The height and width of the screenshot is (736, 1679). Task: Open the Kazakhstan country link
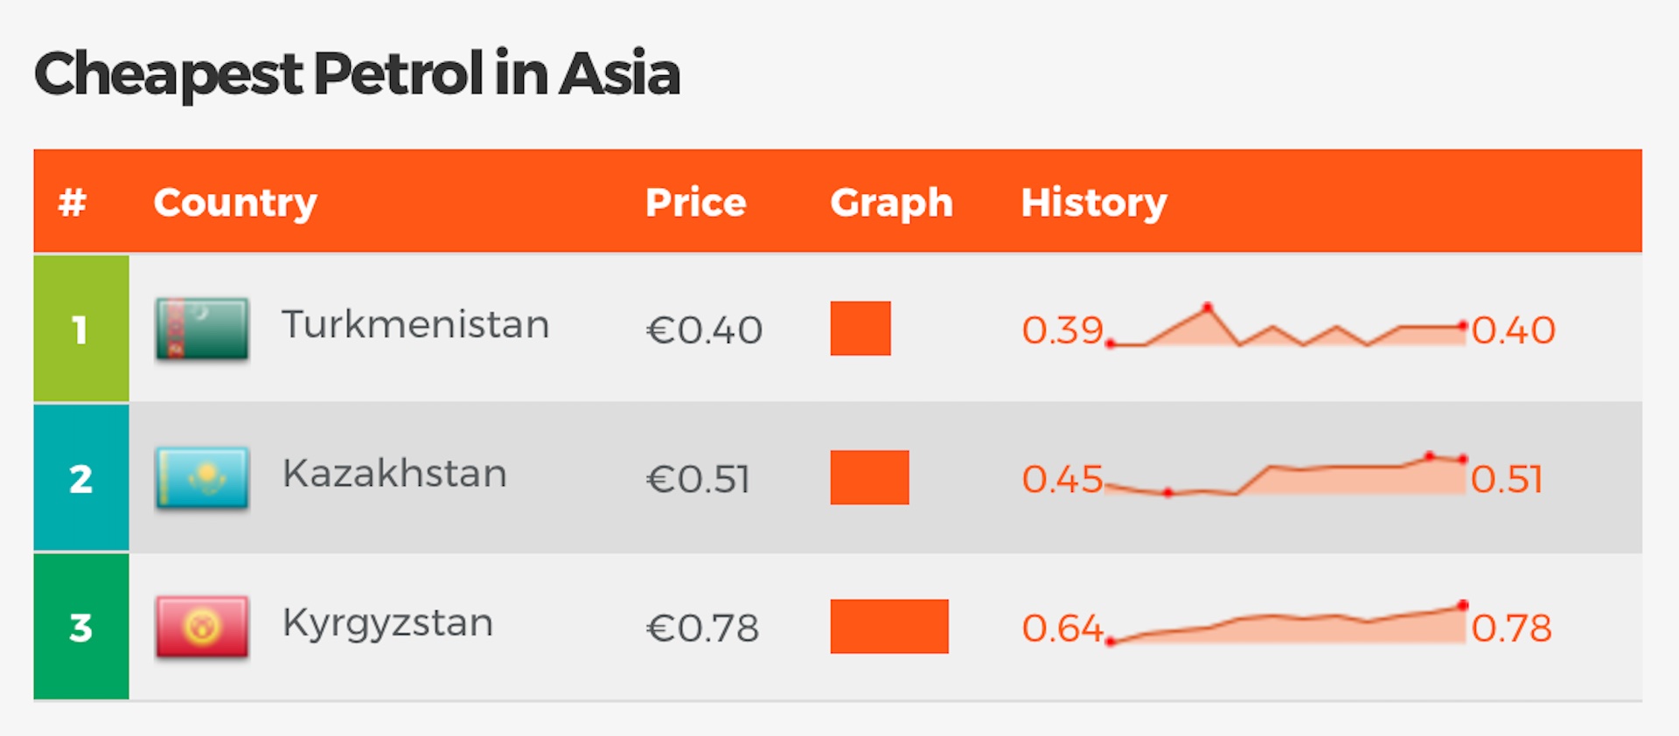click(394, 474)
